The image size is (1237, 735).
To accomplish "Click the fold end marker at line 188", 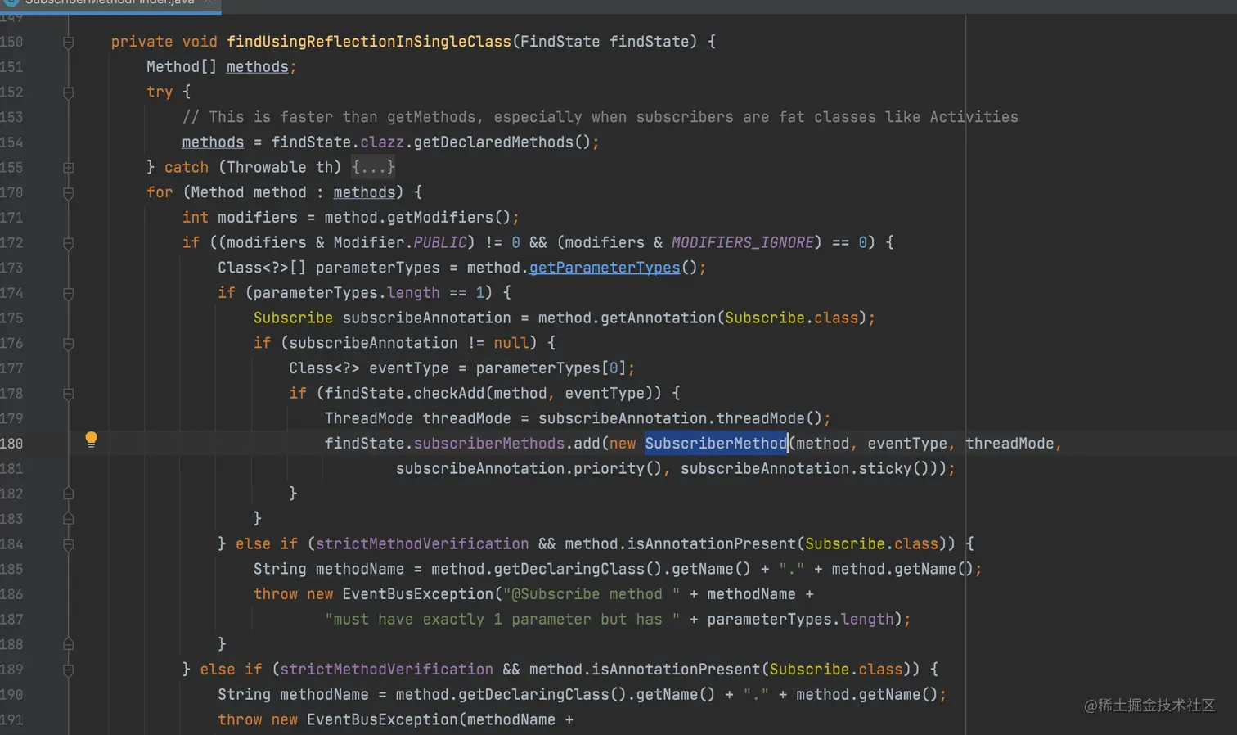I will [x=69, y=644].
